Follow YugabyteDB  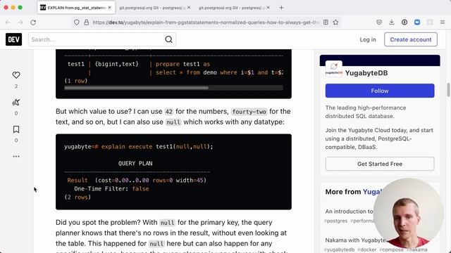point(380,91)
